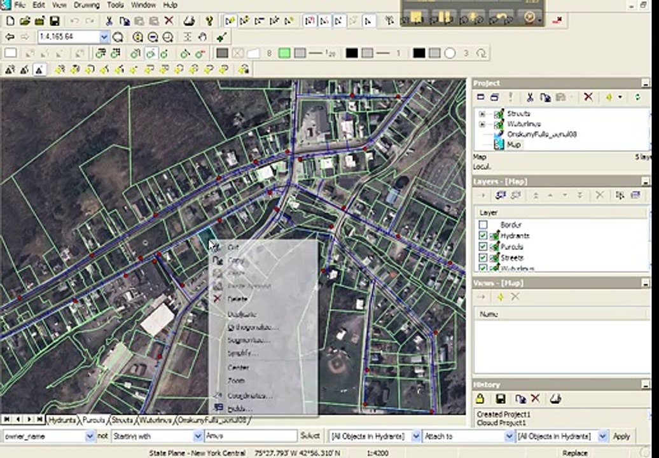Screen dimensions: 659x458
Task: Open the Tools menu
Action: [x=115, y=5]
